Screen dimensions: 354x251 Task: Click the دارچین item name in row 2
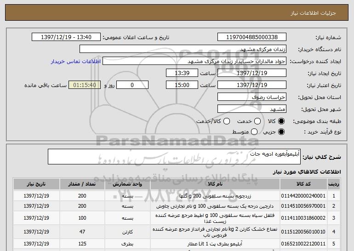click(215, 206)
